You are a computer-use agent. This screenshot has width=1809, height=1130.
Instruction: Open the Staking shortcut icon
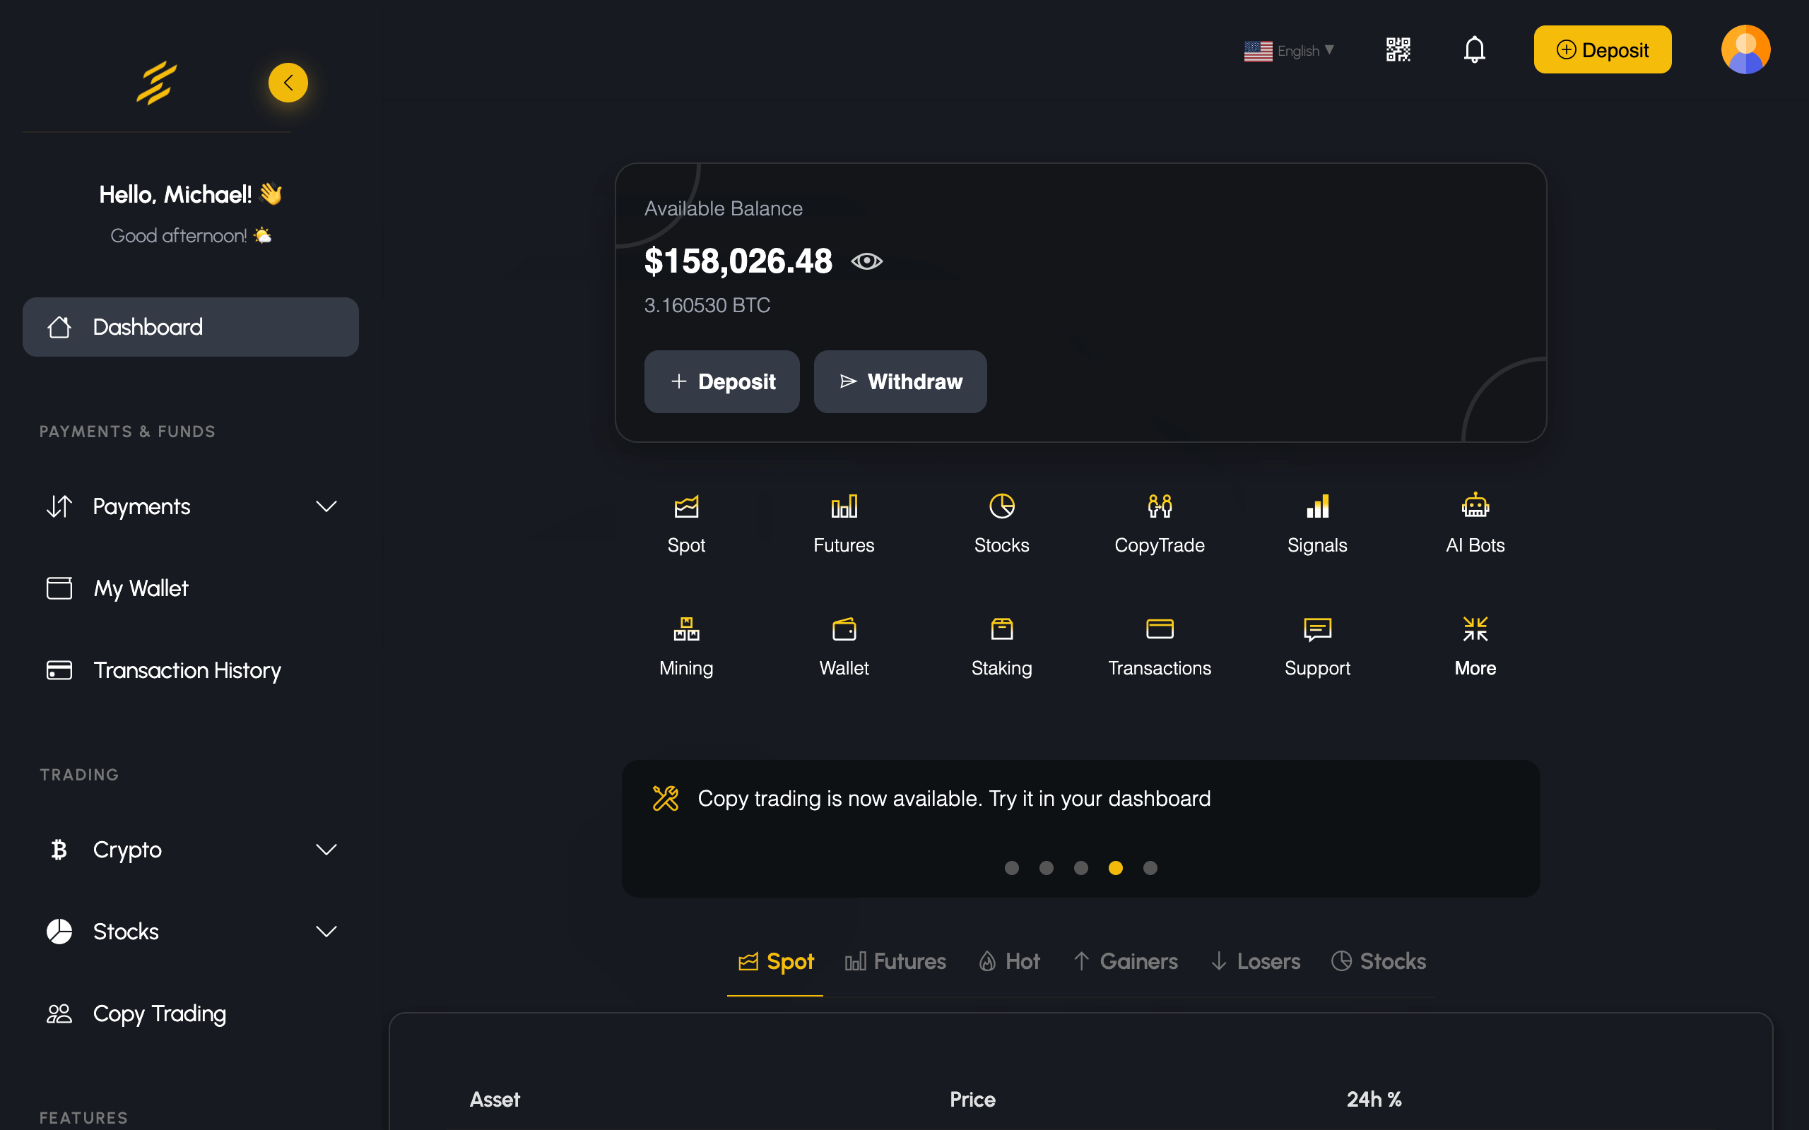1002,629
